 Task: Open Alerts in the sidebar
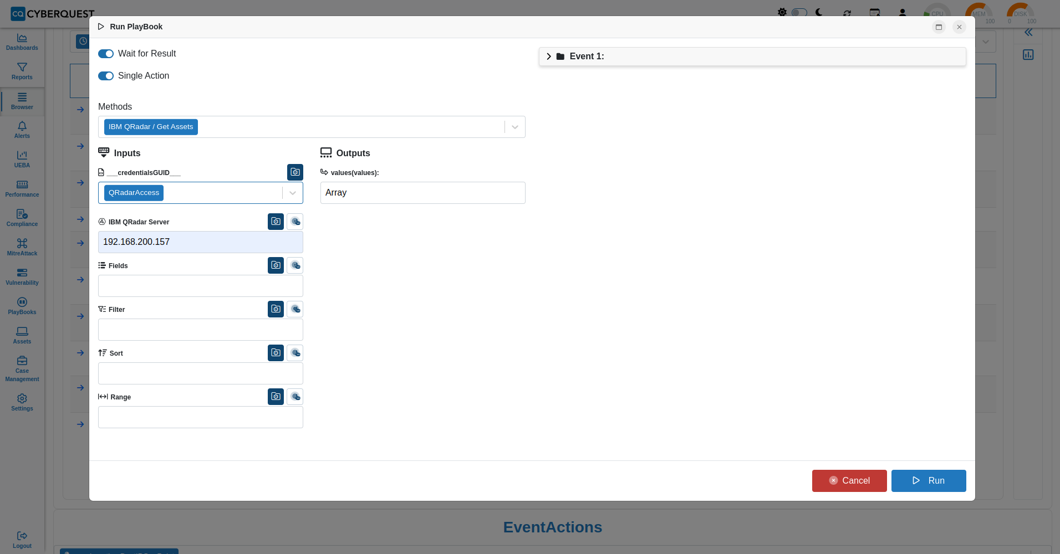(x=22, y=130)
